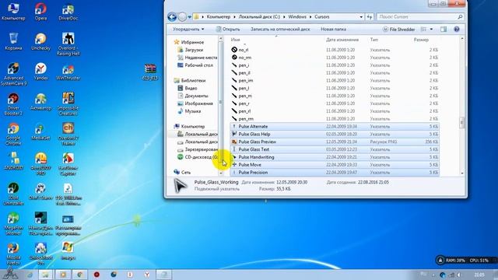Click the file list vertical scrollbar thumb
The image size is (498, 280).
461,123
